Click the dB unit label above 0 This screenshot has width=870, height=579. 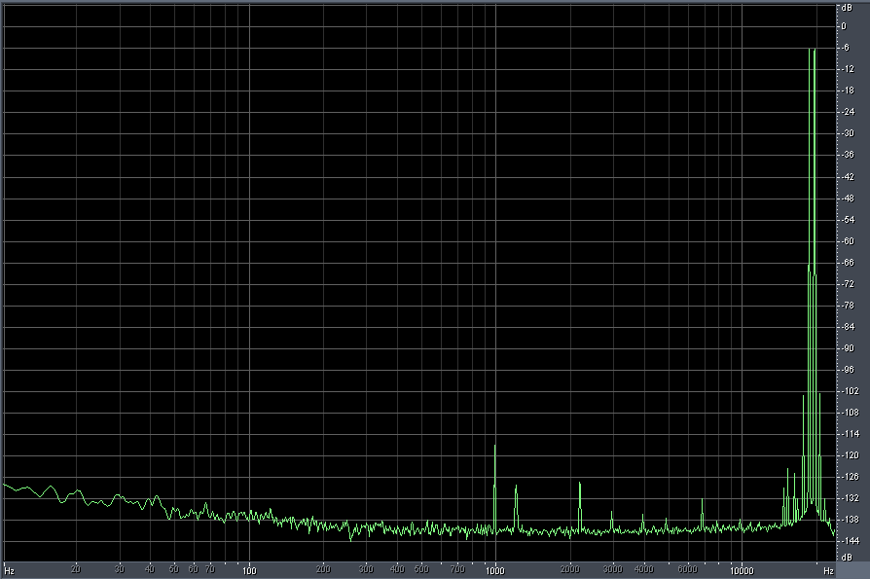pyautogui.click(x=846, y=8)
